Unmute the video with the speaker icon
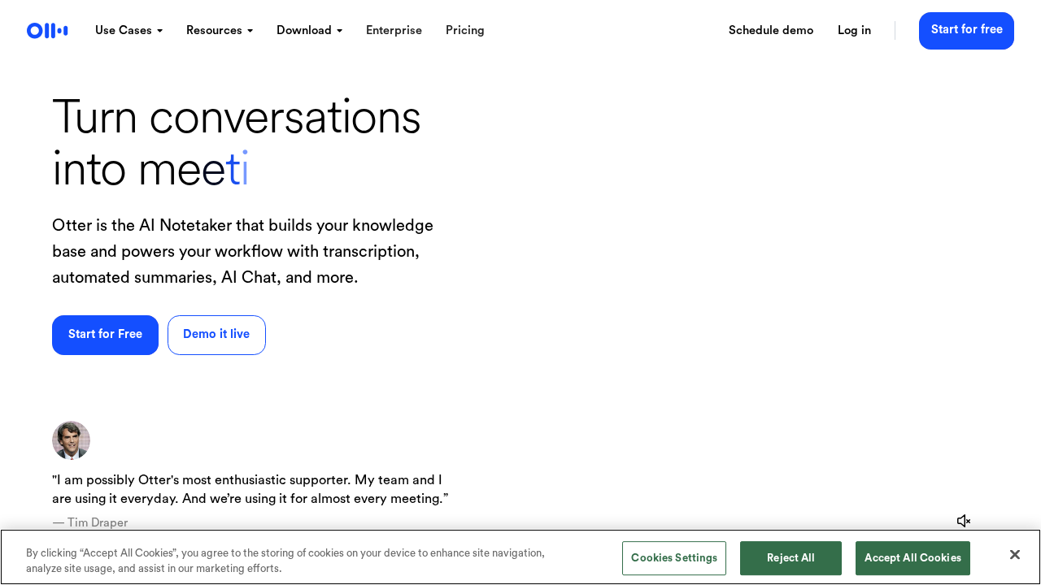This screenshot has height=585, width=1041. [964, 521]
